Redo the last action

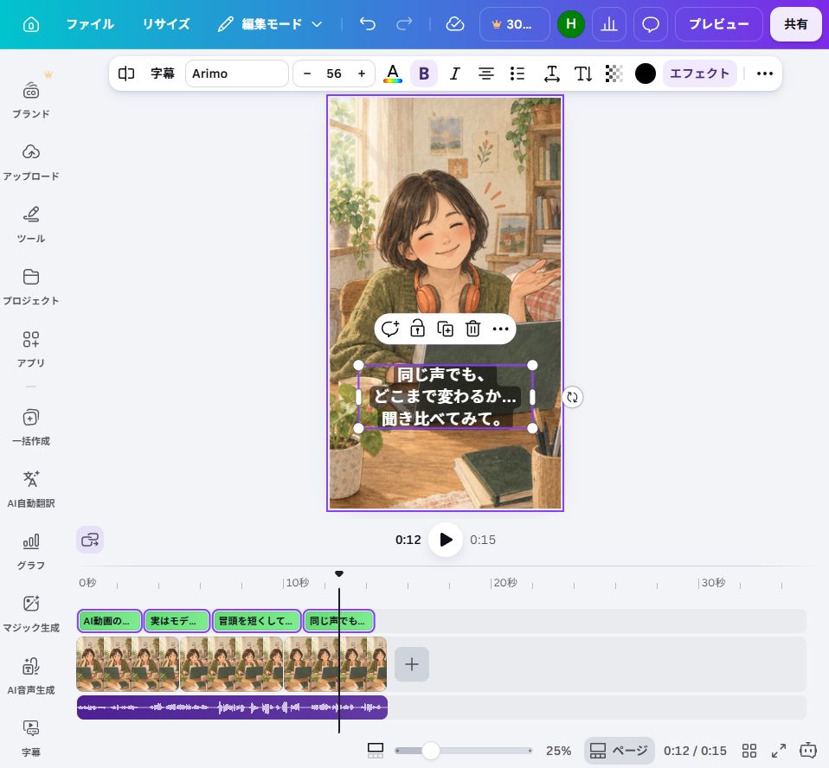(404, 24)
